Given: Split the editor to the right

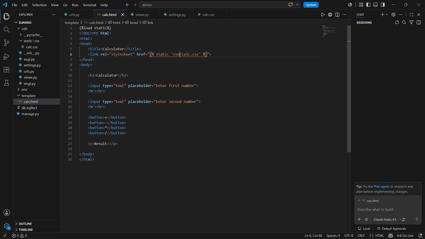Looking at the screenshot, I should pos(337,15).
